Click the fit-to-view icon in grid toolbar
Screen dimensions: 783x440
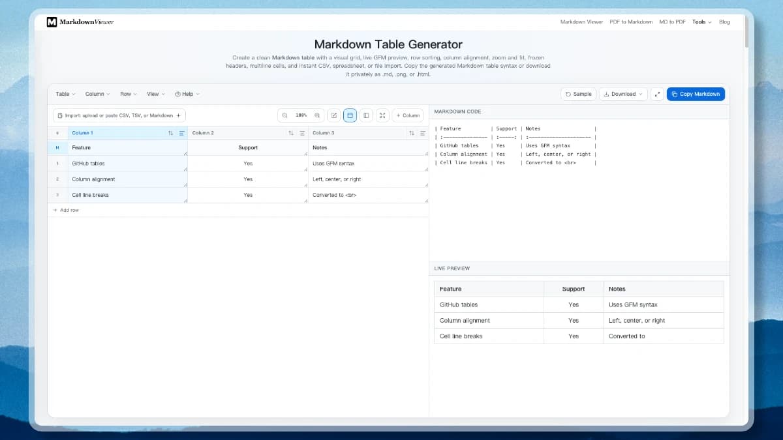pos(382,115)
